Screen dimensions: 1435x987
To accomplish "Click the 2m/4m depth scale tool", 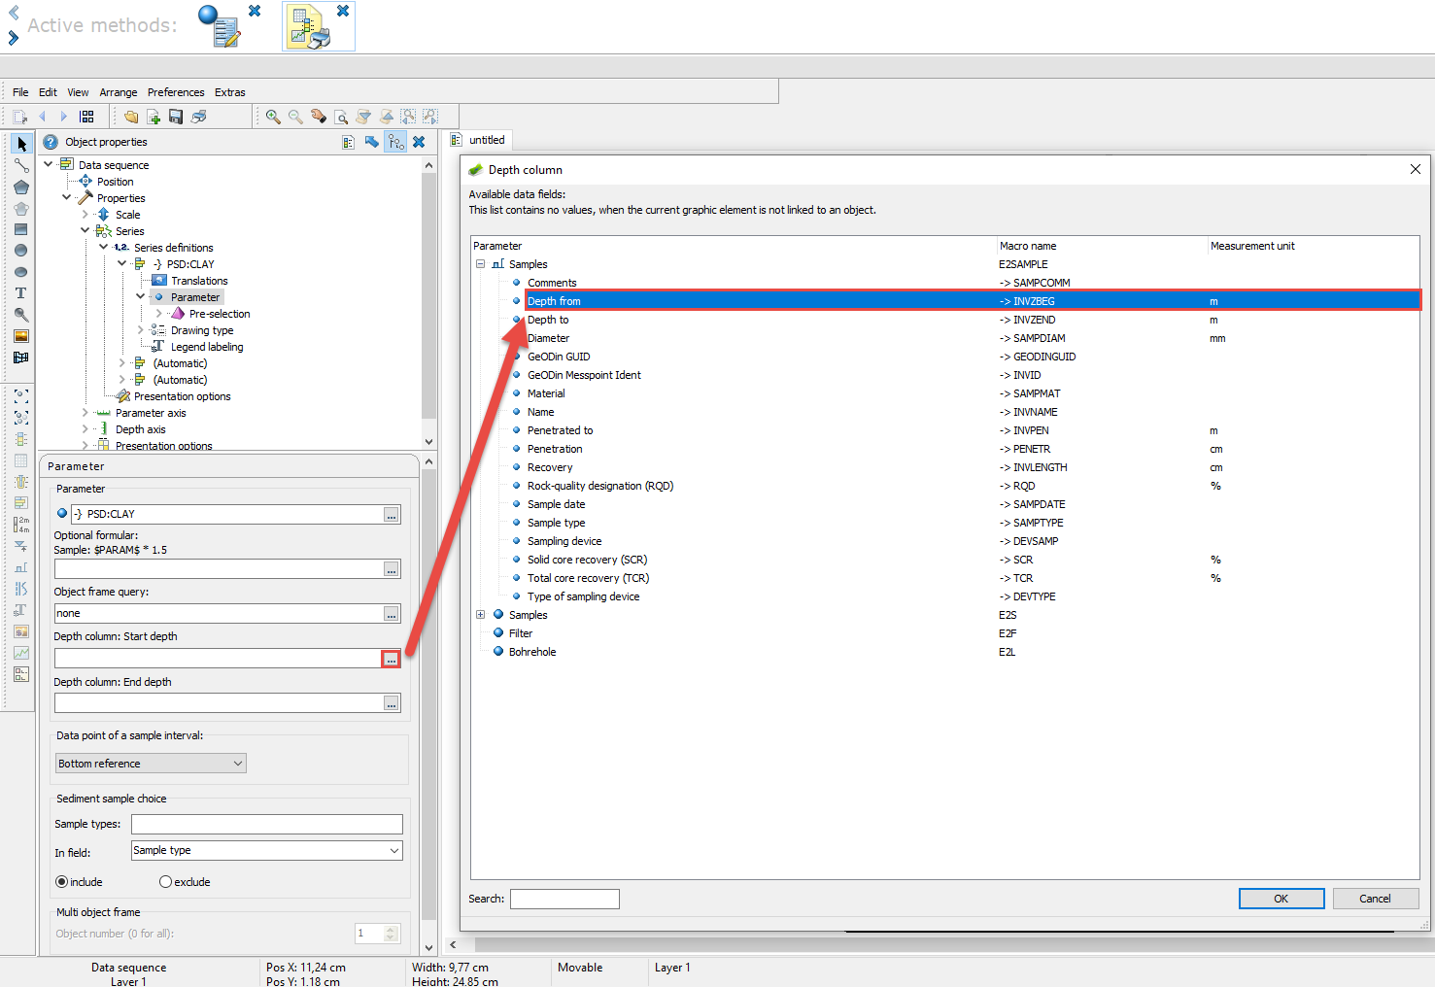I will pyautogui.click(x=21, y=525).
